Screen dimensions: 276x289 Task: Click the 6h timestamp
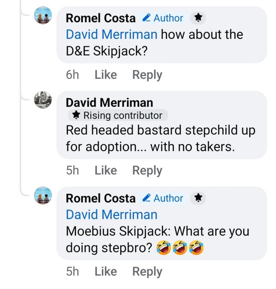click(72, 75)
